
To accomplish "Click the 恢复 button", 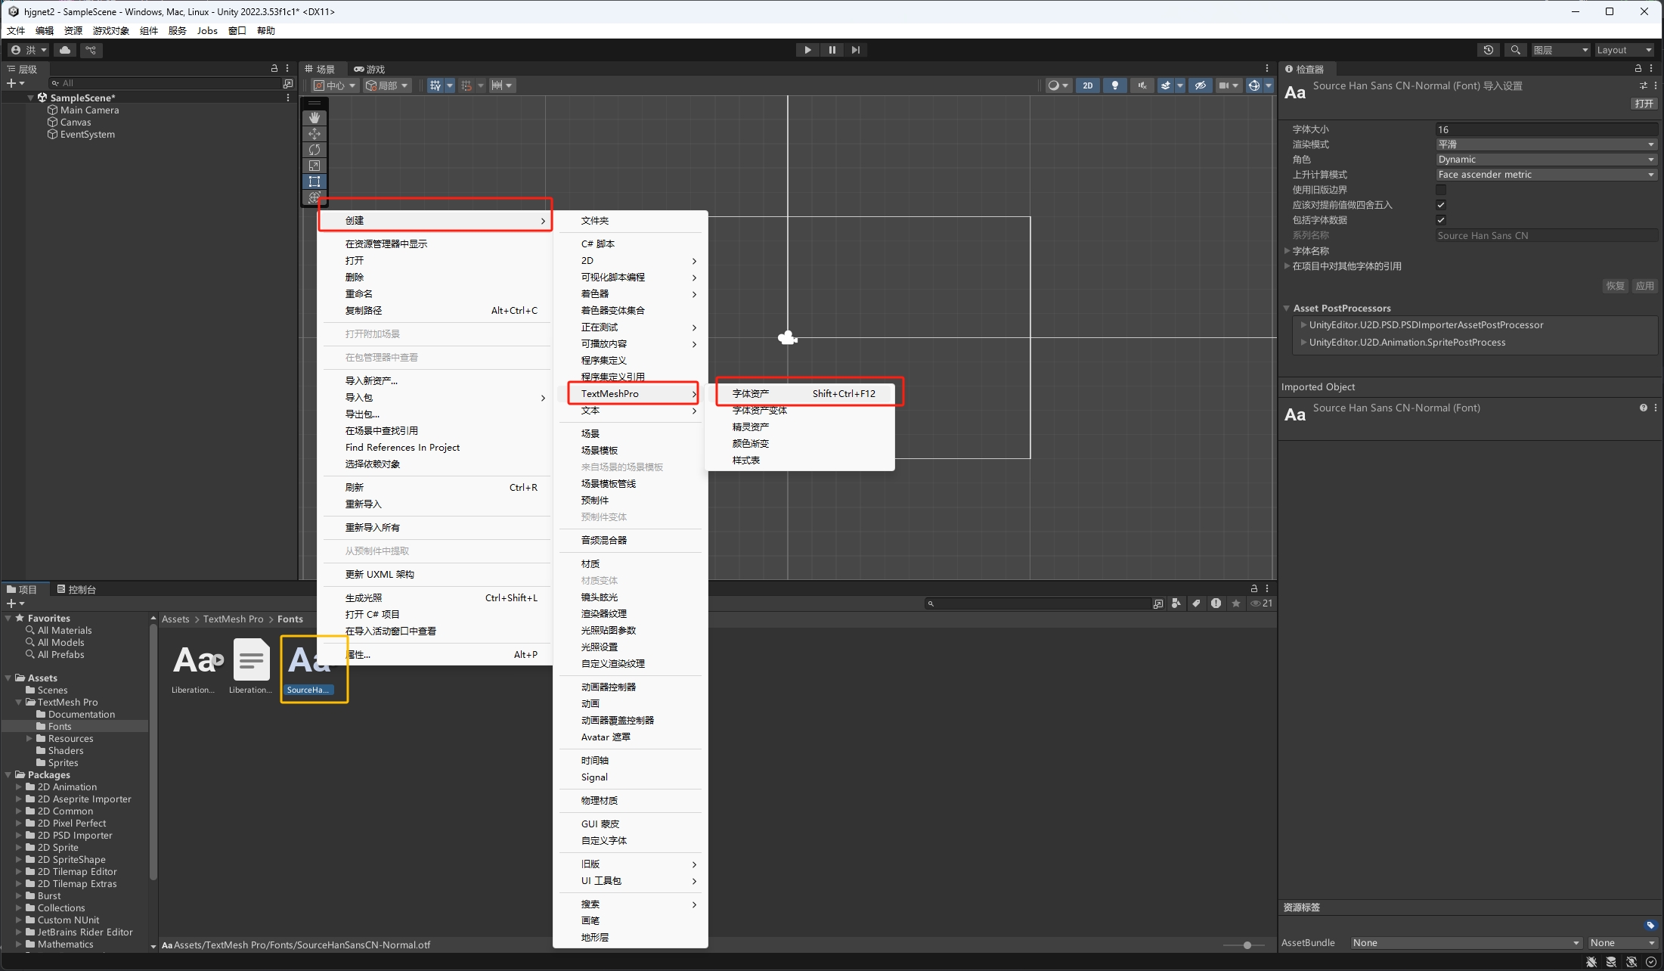I will tap(1615, 286).
